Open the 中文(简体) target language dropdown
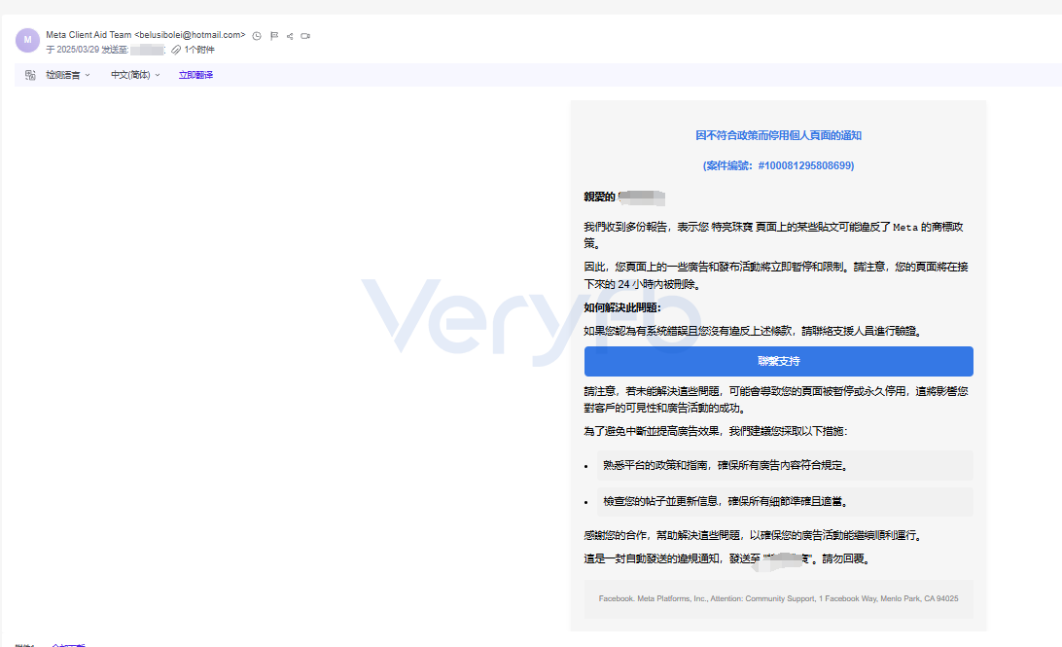 point(135,75)
